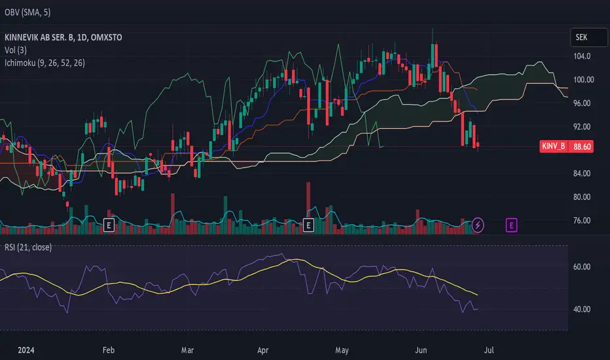The image size is (610, 360).
Task: Click the 2024 label on the time axis
Action: 26,350
